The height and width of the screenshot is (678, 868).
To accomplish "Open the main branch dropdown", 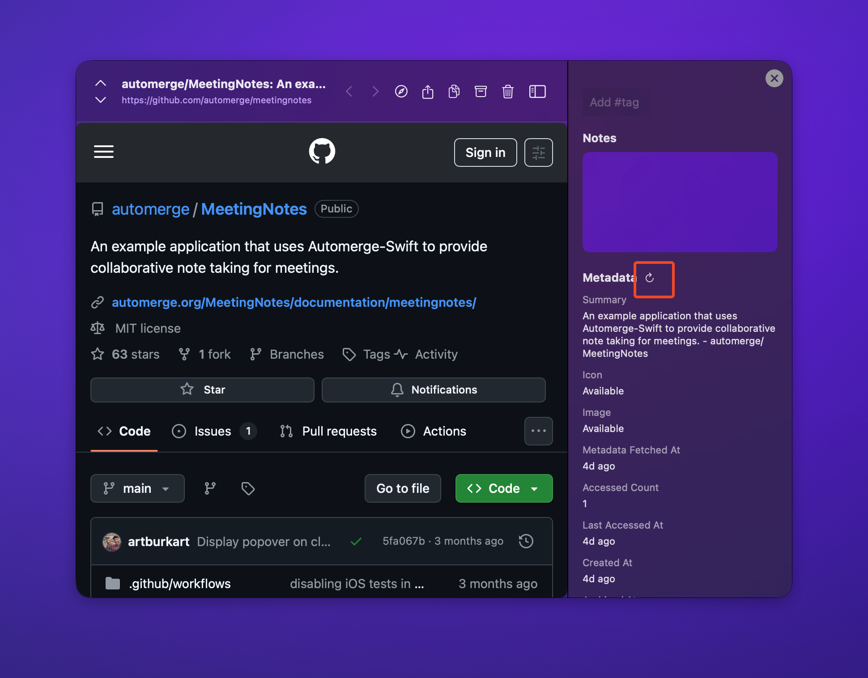I will (x=137, y=488).
